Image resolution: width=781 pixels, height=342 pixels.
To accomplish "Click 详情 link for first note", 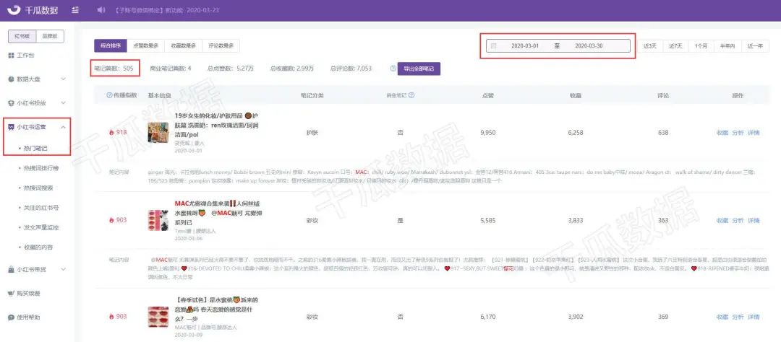I will 754,133.
